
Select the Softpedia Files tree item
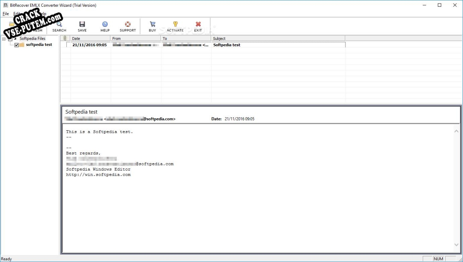pyautogui.click(x=32, y=38)
